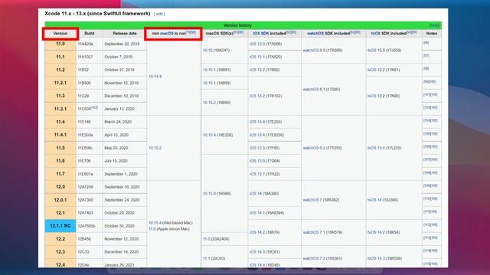Open watchOS link in the column header
Viewport: 490px width, 275px height.
coord(315,34)
